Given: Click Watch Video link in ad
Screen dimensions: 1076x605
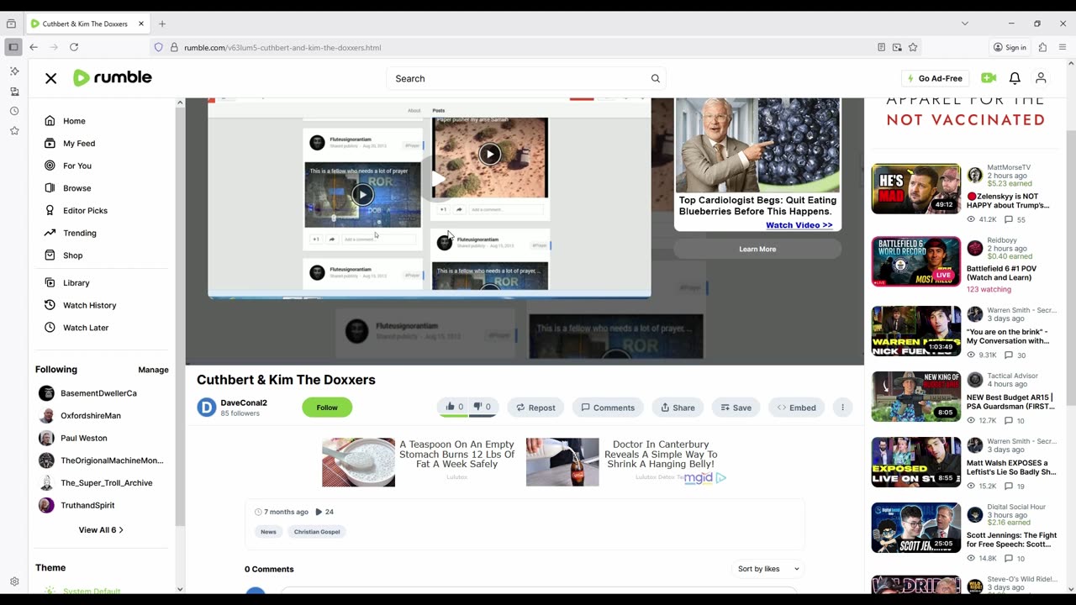Looking at the screenshot, I should pyautogui.click(x=799, y=225).
